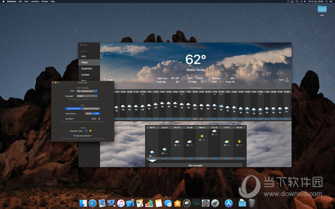Open the folder on the desktop

322,9
